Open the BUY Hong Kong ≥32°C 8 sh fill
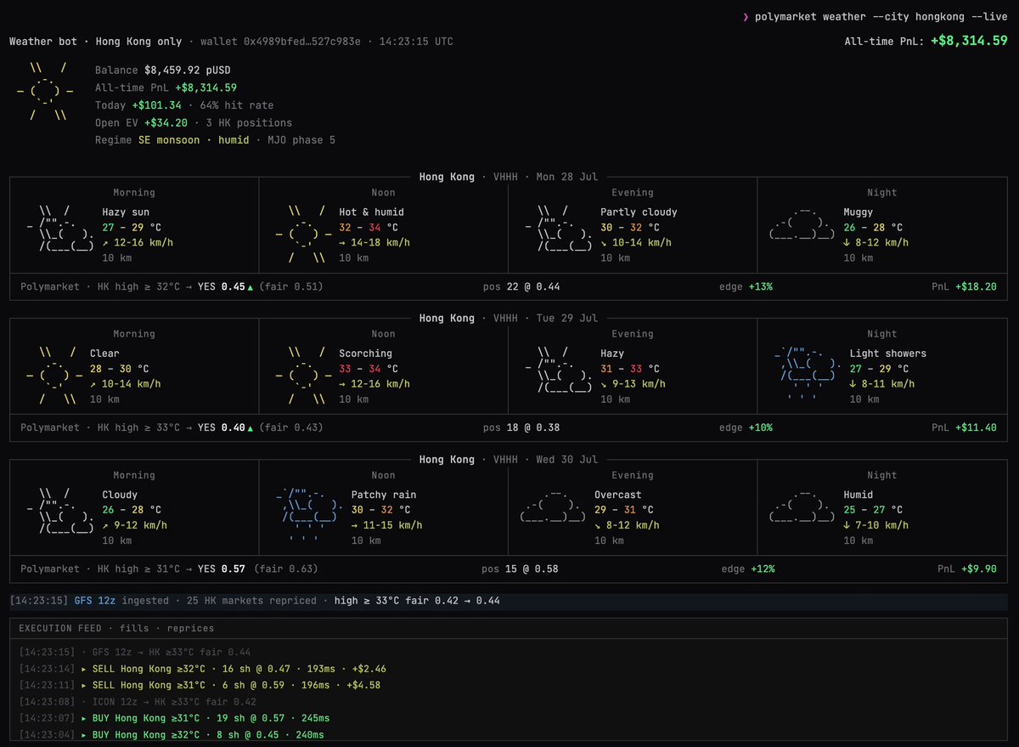The image size is (1019, 747). pyautogui.click(x=171, y=734)
